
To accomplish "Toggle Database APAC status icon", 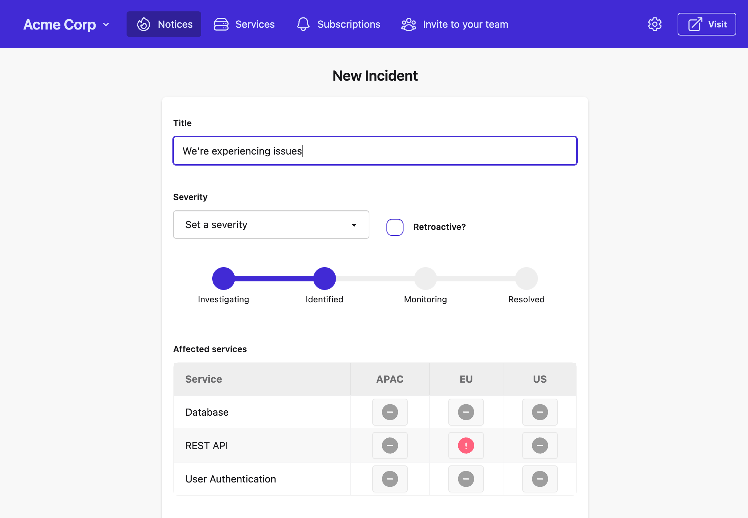I will (390, 412).
